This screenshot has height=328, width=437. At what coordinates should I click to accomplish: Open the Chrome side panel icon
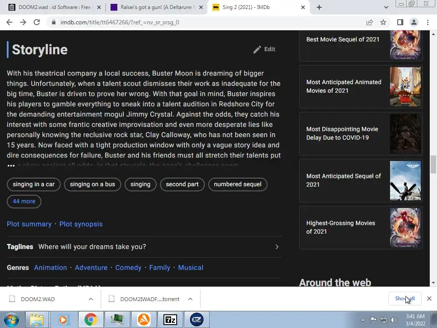coord(400,22)
